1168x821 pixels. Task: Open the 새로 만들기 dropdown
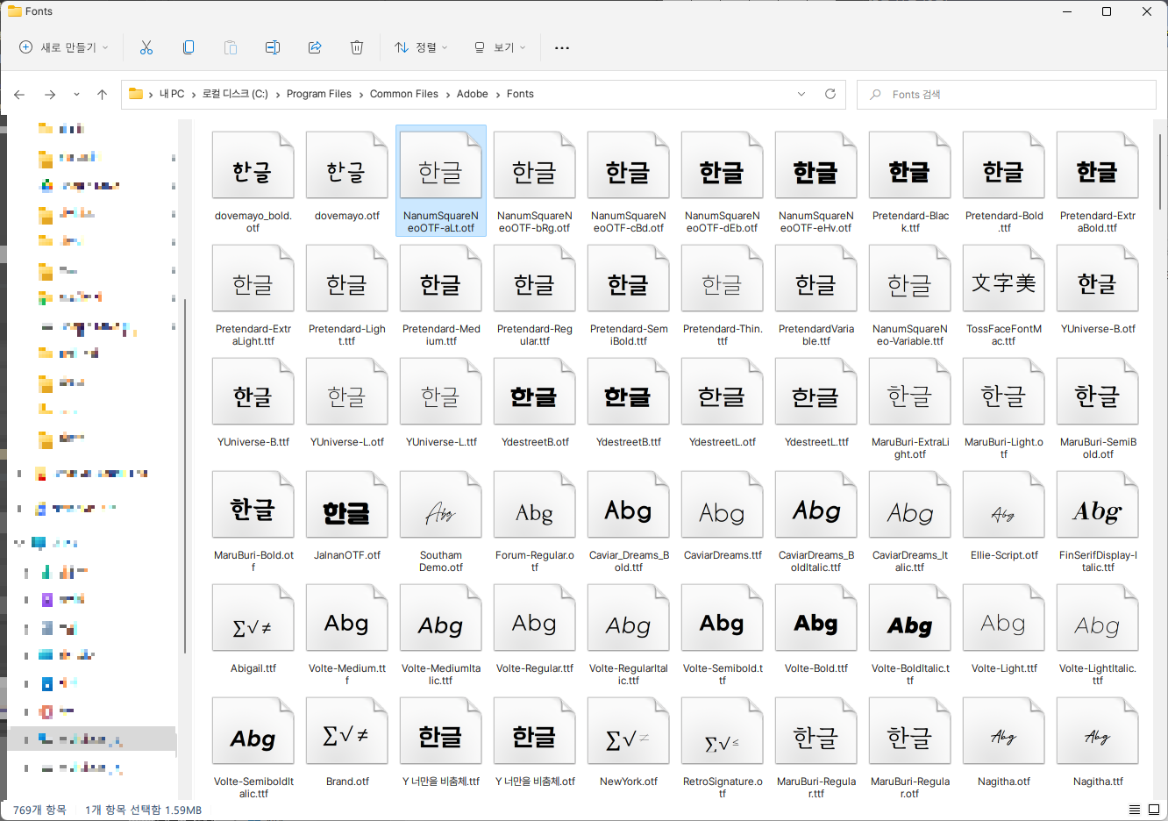click(64, 47)
